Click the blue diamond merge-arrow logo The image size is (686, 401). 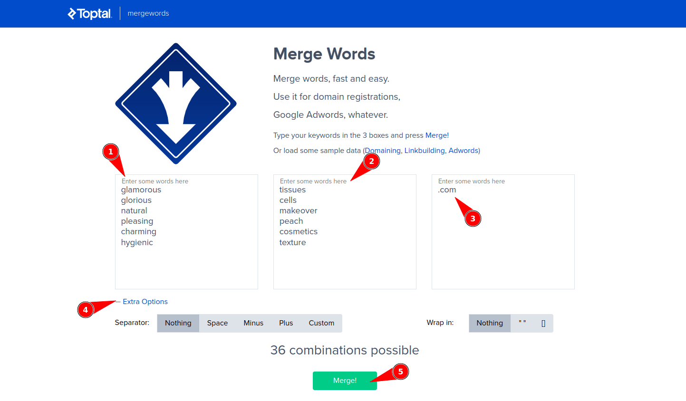click(x=176, y=104)
